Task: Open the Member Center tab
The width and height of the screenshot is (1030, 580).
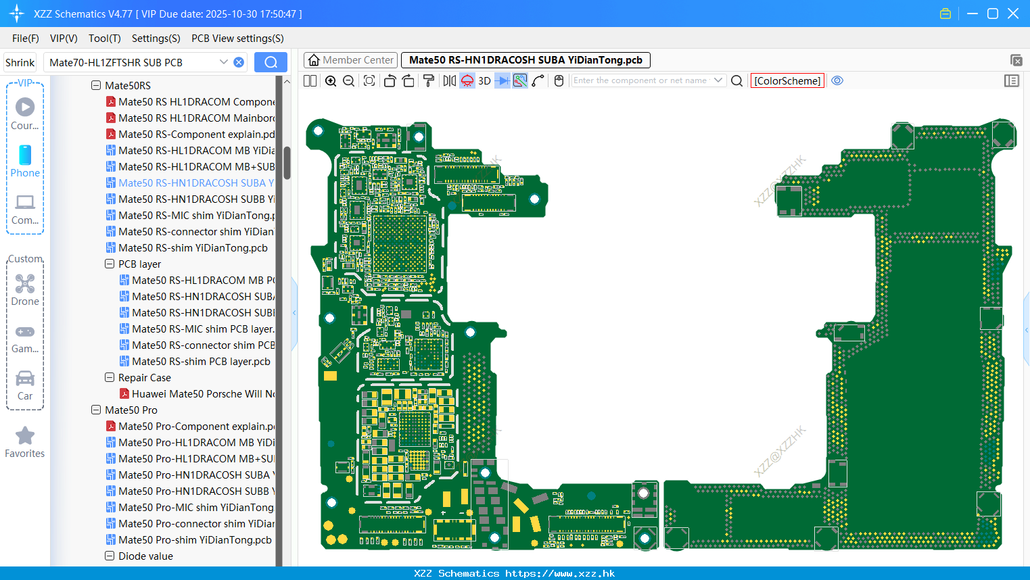Action: 350,60
